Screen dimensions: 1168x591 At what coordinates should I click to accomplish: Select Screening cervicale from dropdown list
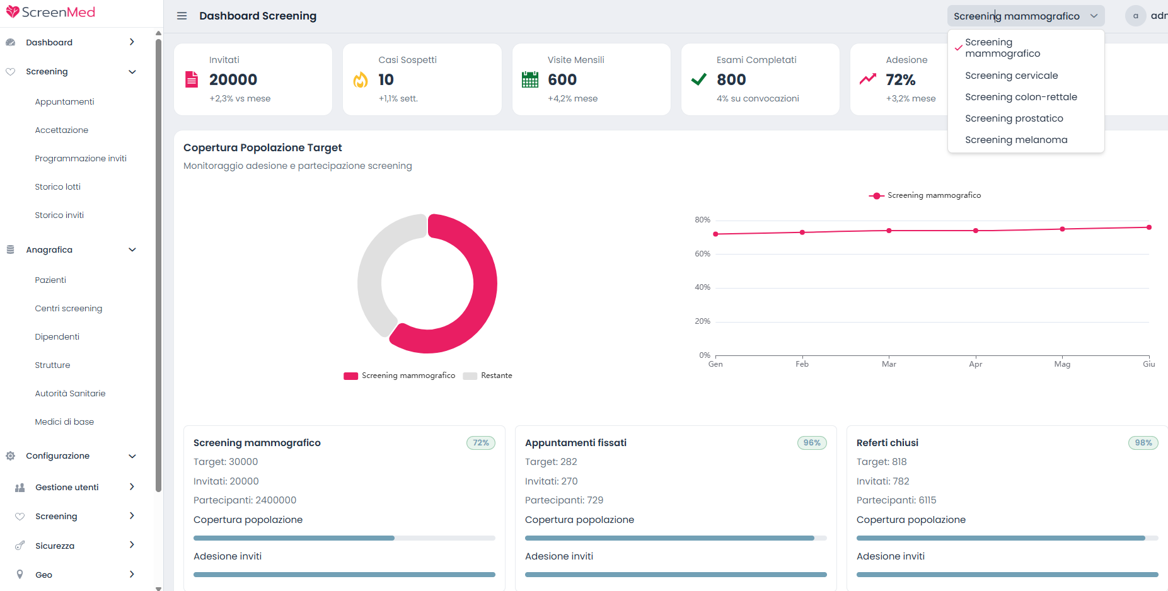coord(1011,76)
